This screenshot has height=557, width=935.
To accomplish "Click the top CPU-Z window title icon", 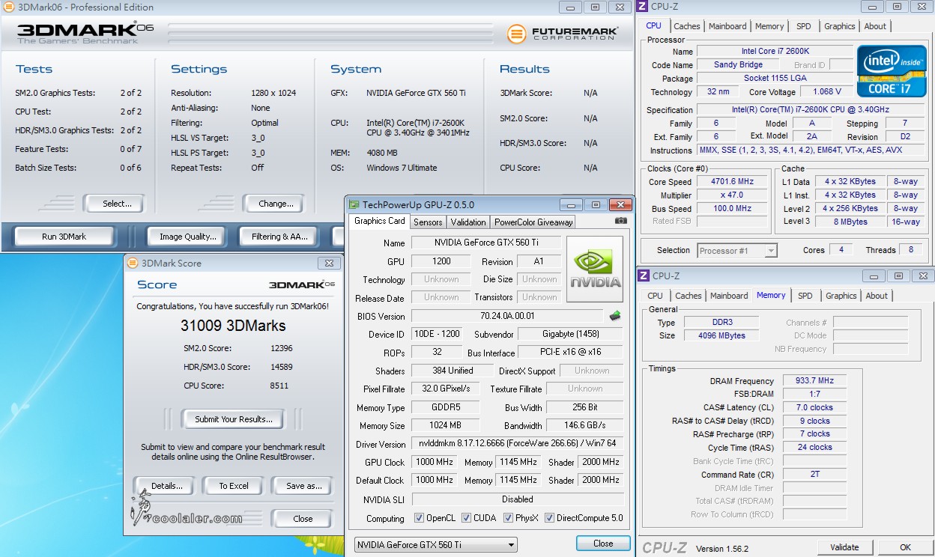I will click(642, 7).
